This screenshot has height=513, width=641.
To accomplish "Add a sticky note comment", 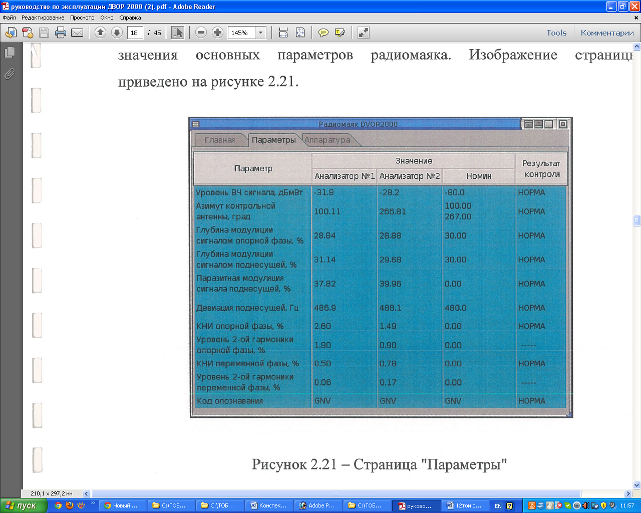I will [324, 33].
